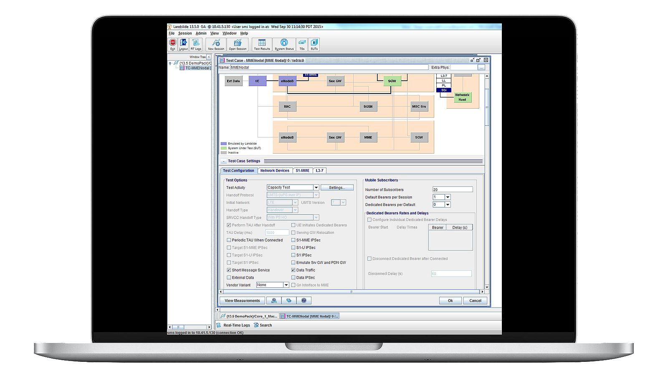668x376 pixels.
Task: Click the Ext Data node in diagram
Action: [x=233, y=81]
